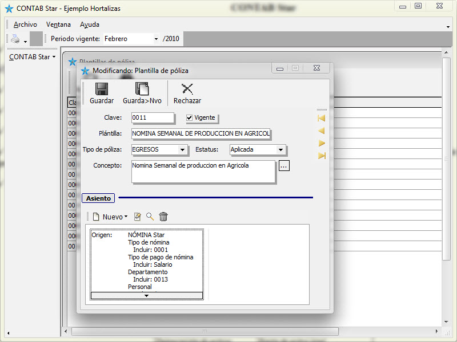Click the 'Incluir: 0013' line
The width and height of the screenshot is (457, 342).
click(x=150, y=279)
